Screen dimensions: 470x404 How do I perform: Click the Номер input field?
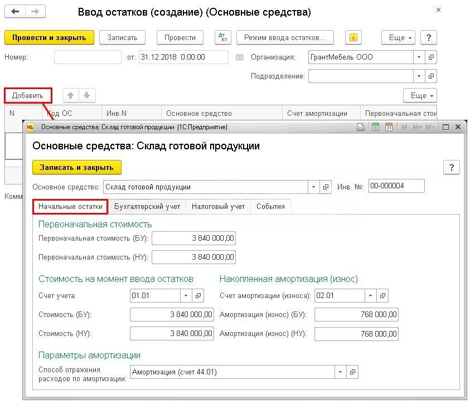88,57
